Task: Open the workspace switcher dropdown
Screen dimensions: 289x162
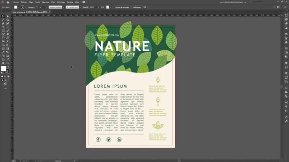Action: (233, 2)
